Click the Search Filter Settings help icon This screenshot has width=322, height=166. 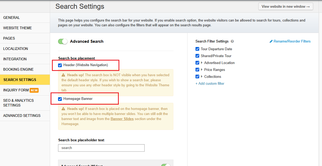(232, 41)
